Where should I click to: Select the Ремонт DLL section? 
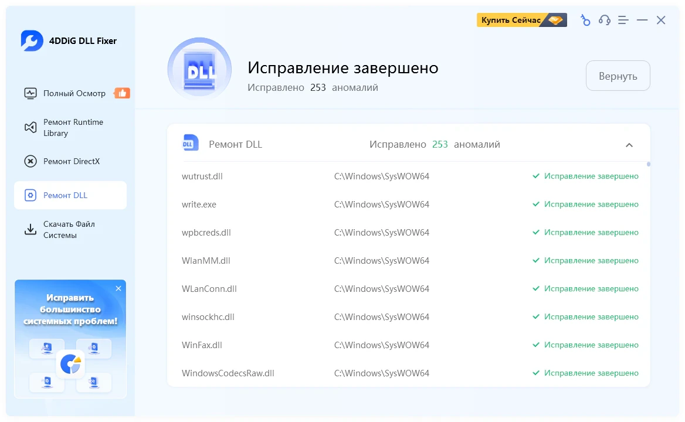[x=70, y=195]
